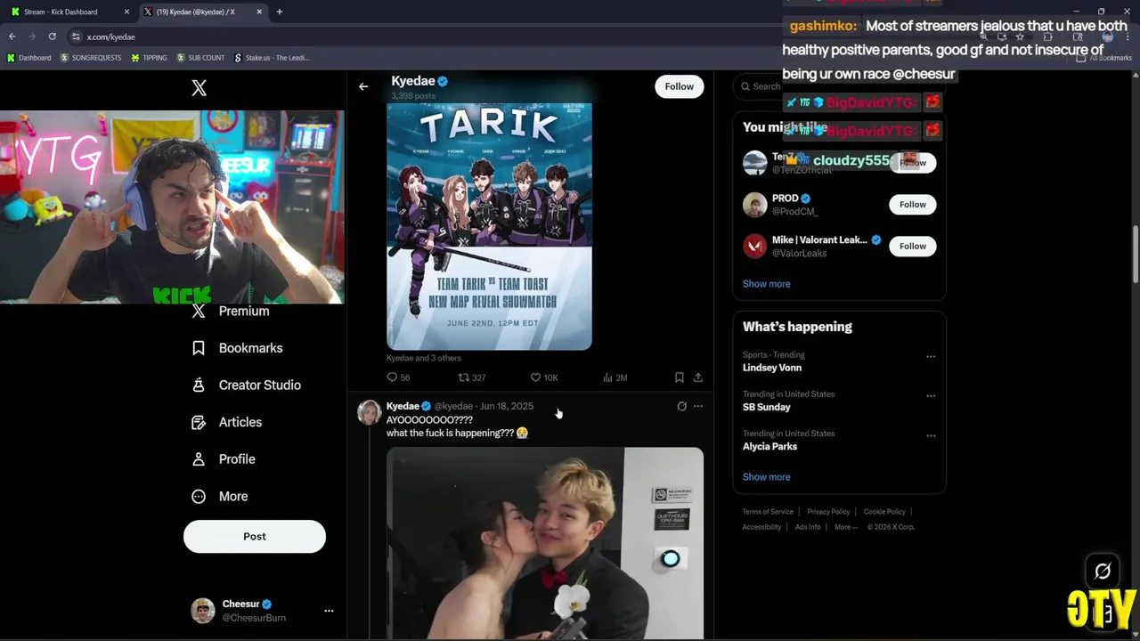
Task: Open more options for Alycia Parks trend
Action: (931, 435)
